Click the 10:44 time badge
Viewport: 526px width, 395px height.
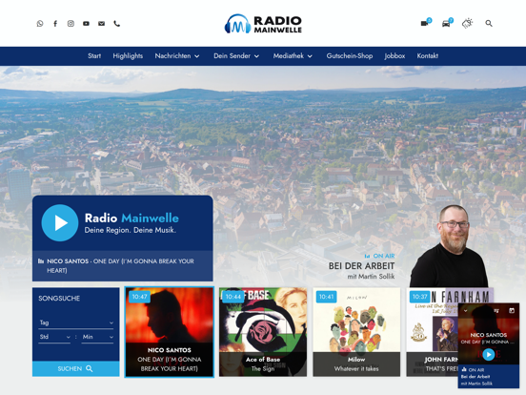[x=233, y=297]
